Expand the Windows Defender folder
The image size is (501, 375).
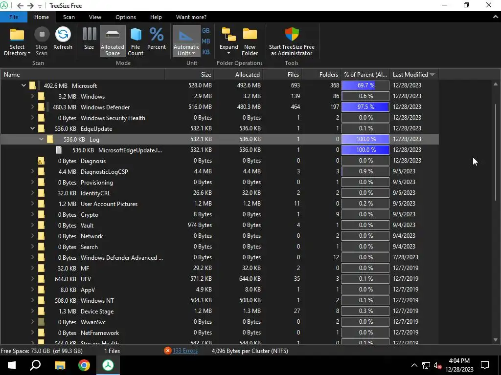[32, 107]
